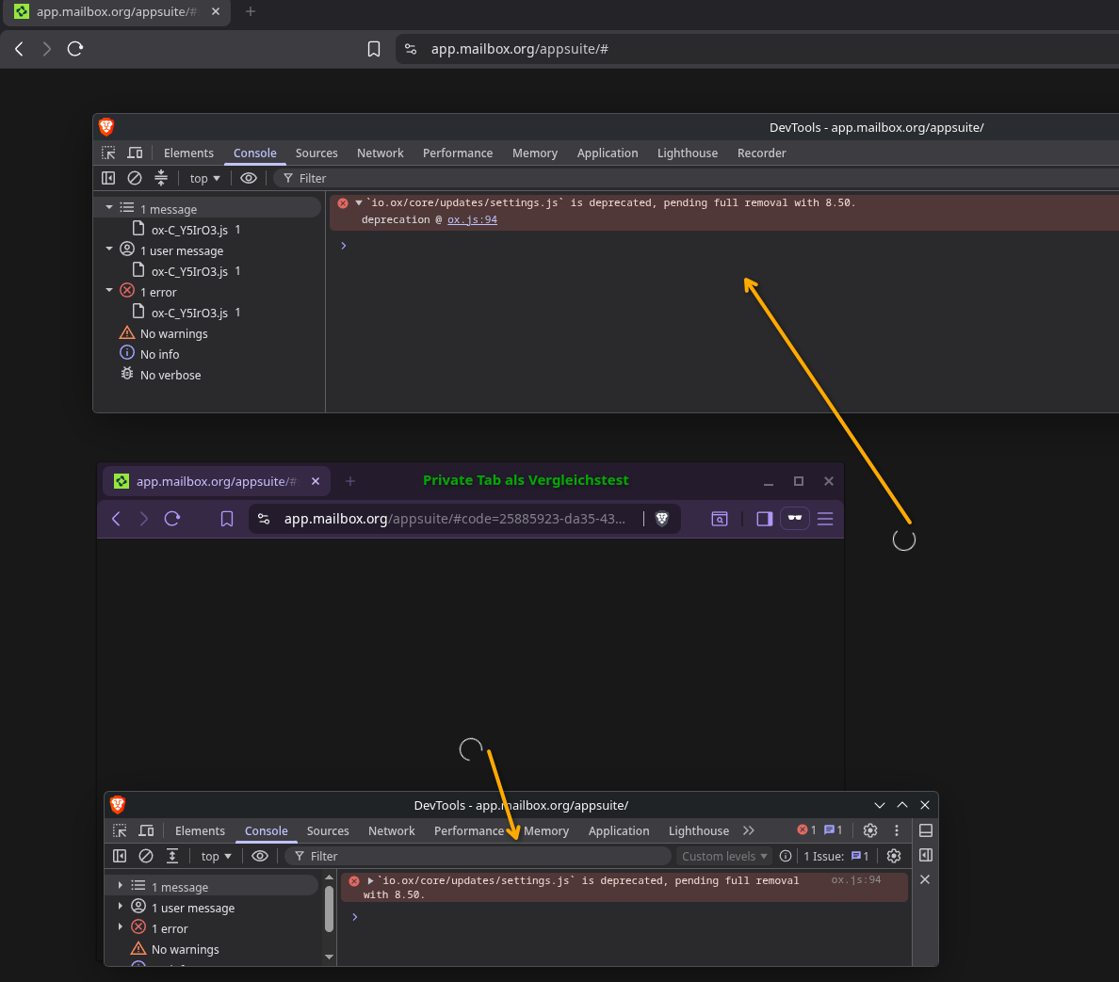Viewport: 1119px width, 982px height.
Task: Open a new tab in the main browser window
Action: (x=251, y=11)
